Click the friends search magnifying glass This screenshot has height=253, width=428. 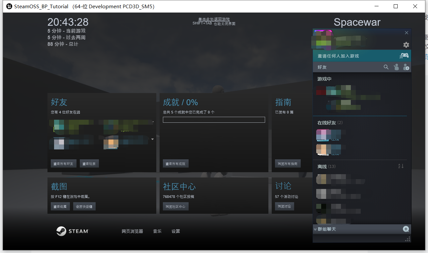[386, 67]
